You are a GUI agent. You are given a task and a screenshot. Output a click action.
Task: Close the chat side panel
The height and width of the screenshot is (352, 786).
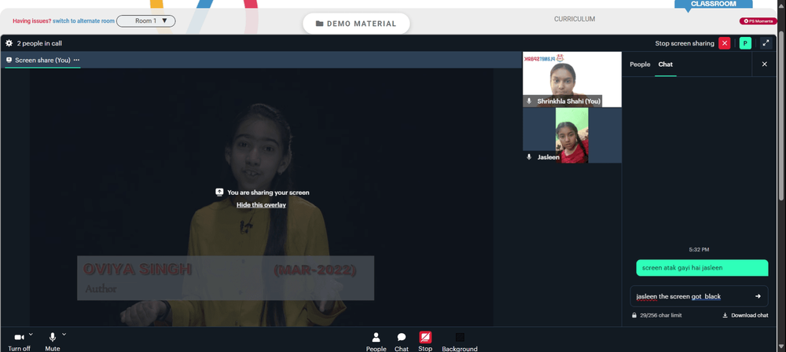click(765, 64)
